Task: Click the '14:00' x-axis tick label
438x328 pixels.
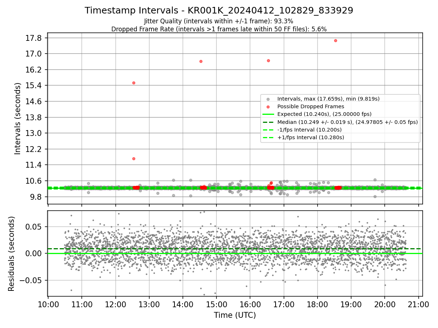Action: point(182,304)
